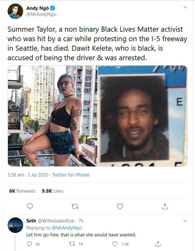Share Seth's reply using share icon
This screenshot has width=195, height=251.
(x=158, y=244)
